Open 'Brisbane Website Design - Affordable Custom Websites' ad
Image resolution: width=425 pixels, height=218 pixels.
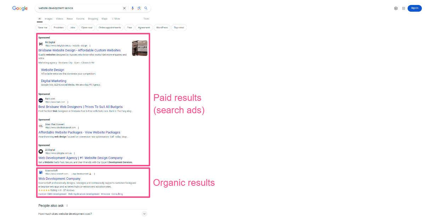click(x=79, y=50)
